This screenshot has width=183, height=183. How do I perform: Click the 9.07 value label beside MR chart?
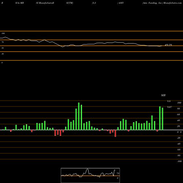(x=169, y=107)
